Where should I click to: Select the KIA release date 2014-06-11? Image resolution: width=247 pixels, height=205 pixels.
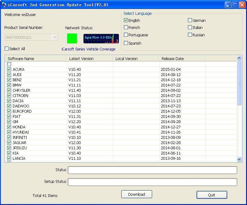tap(171, 153)
